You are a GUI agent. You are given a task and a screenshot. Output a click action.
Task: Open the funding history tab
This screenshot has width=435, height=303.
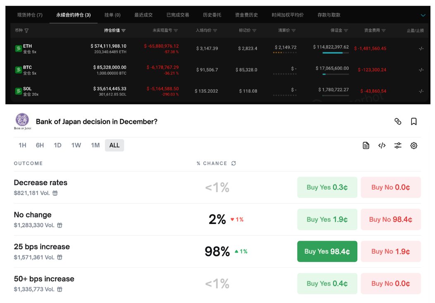click(x=246, y=15)
